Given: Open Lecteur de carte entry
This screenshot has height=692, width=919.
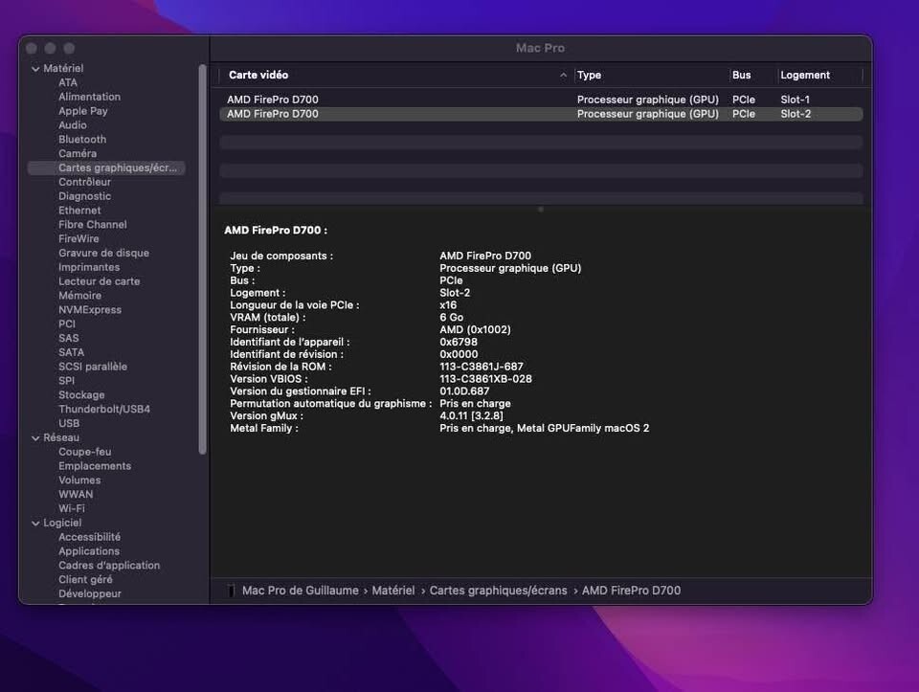Looking at the screenshot, I should pos(100,281).
